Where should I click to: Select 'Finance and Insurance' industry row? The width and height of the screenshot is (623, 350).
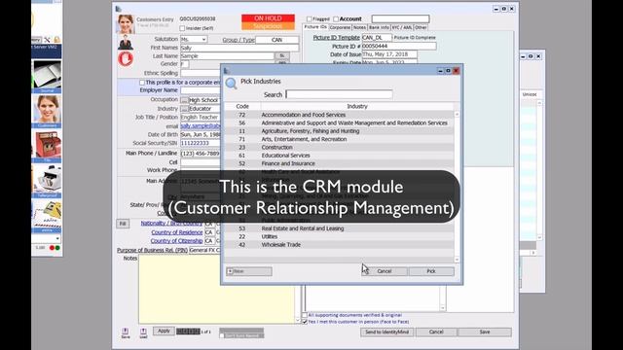point(339,163)
